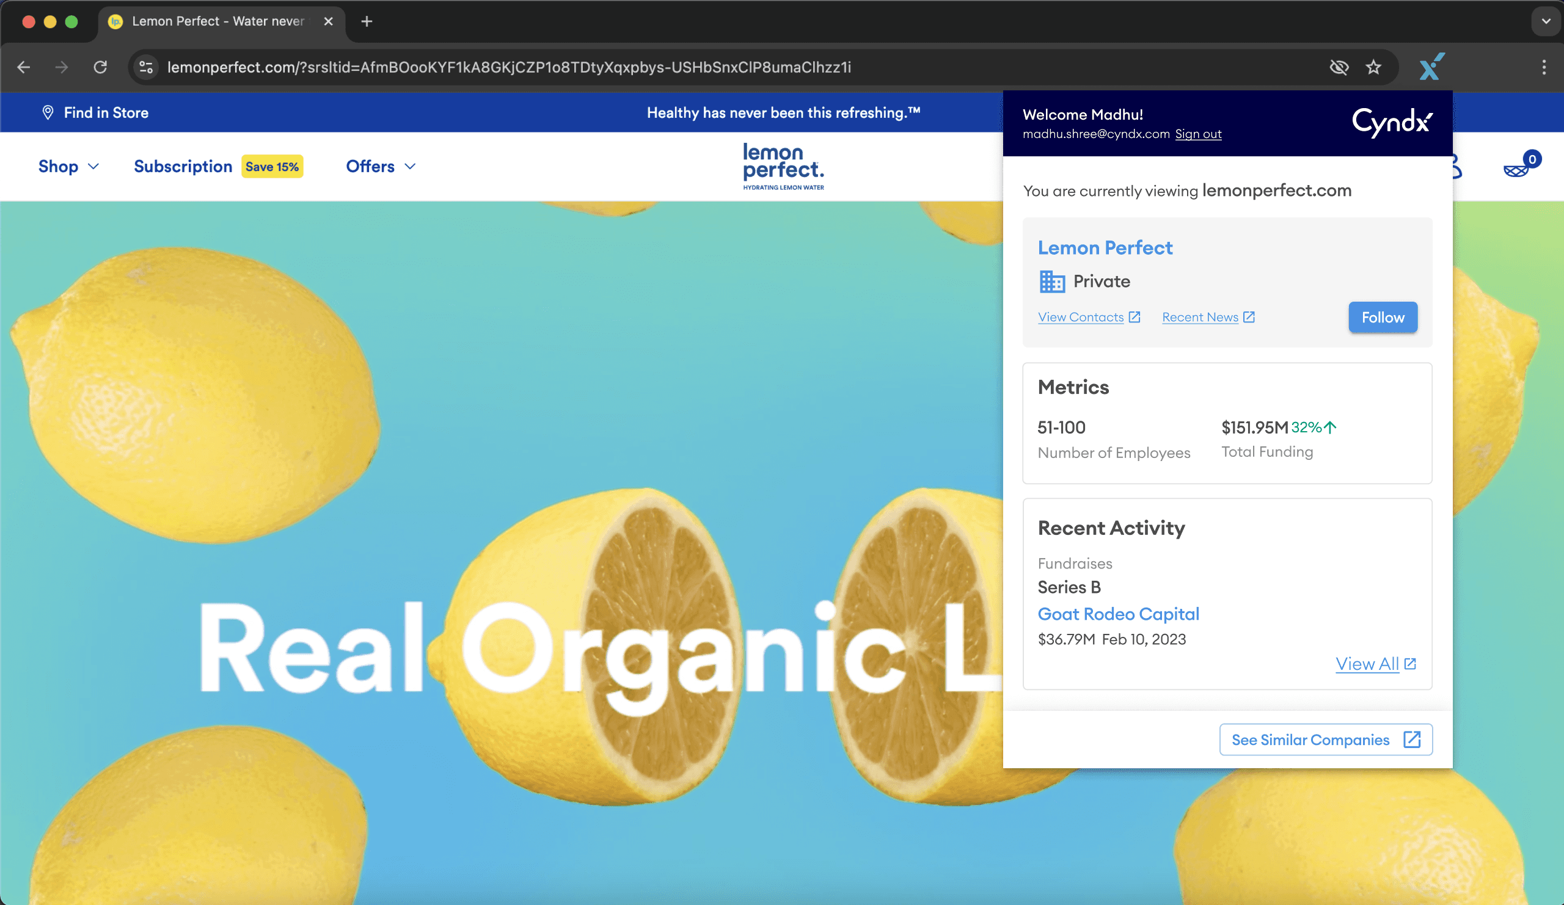Open the Subscription menu item

tap(183, 166)
